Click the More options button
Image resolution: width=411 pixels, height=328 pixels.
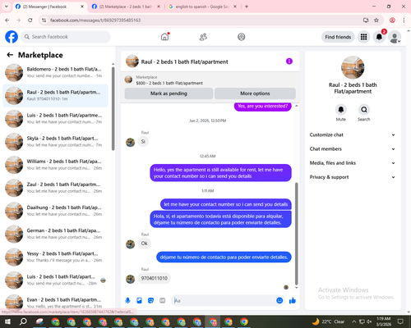click(255, 93)
